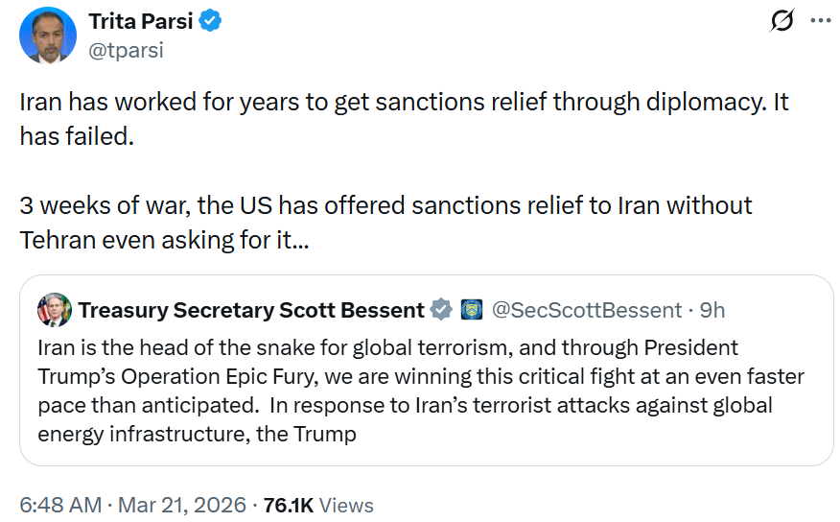
Task: Click the 6:48 AM post time
Action: [x=59, y=505]
